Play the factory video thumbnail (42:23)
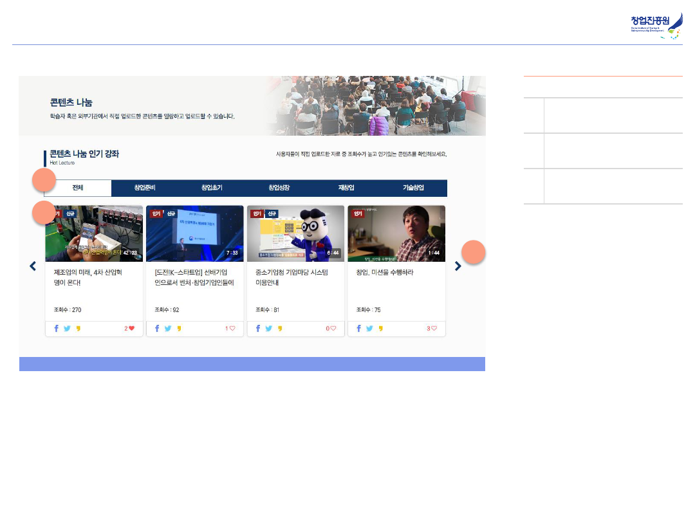 click(x=94, y=233)
